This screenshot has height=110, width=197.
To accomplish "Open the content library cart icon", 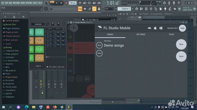I will click(179, 9).
